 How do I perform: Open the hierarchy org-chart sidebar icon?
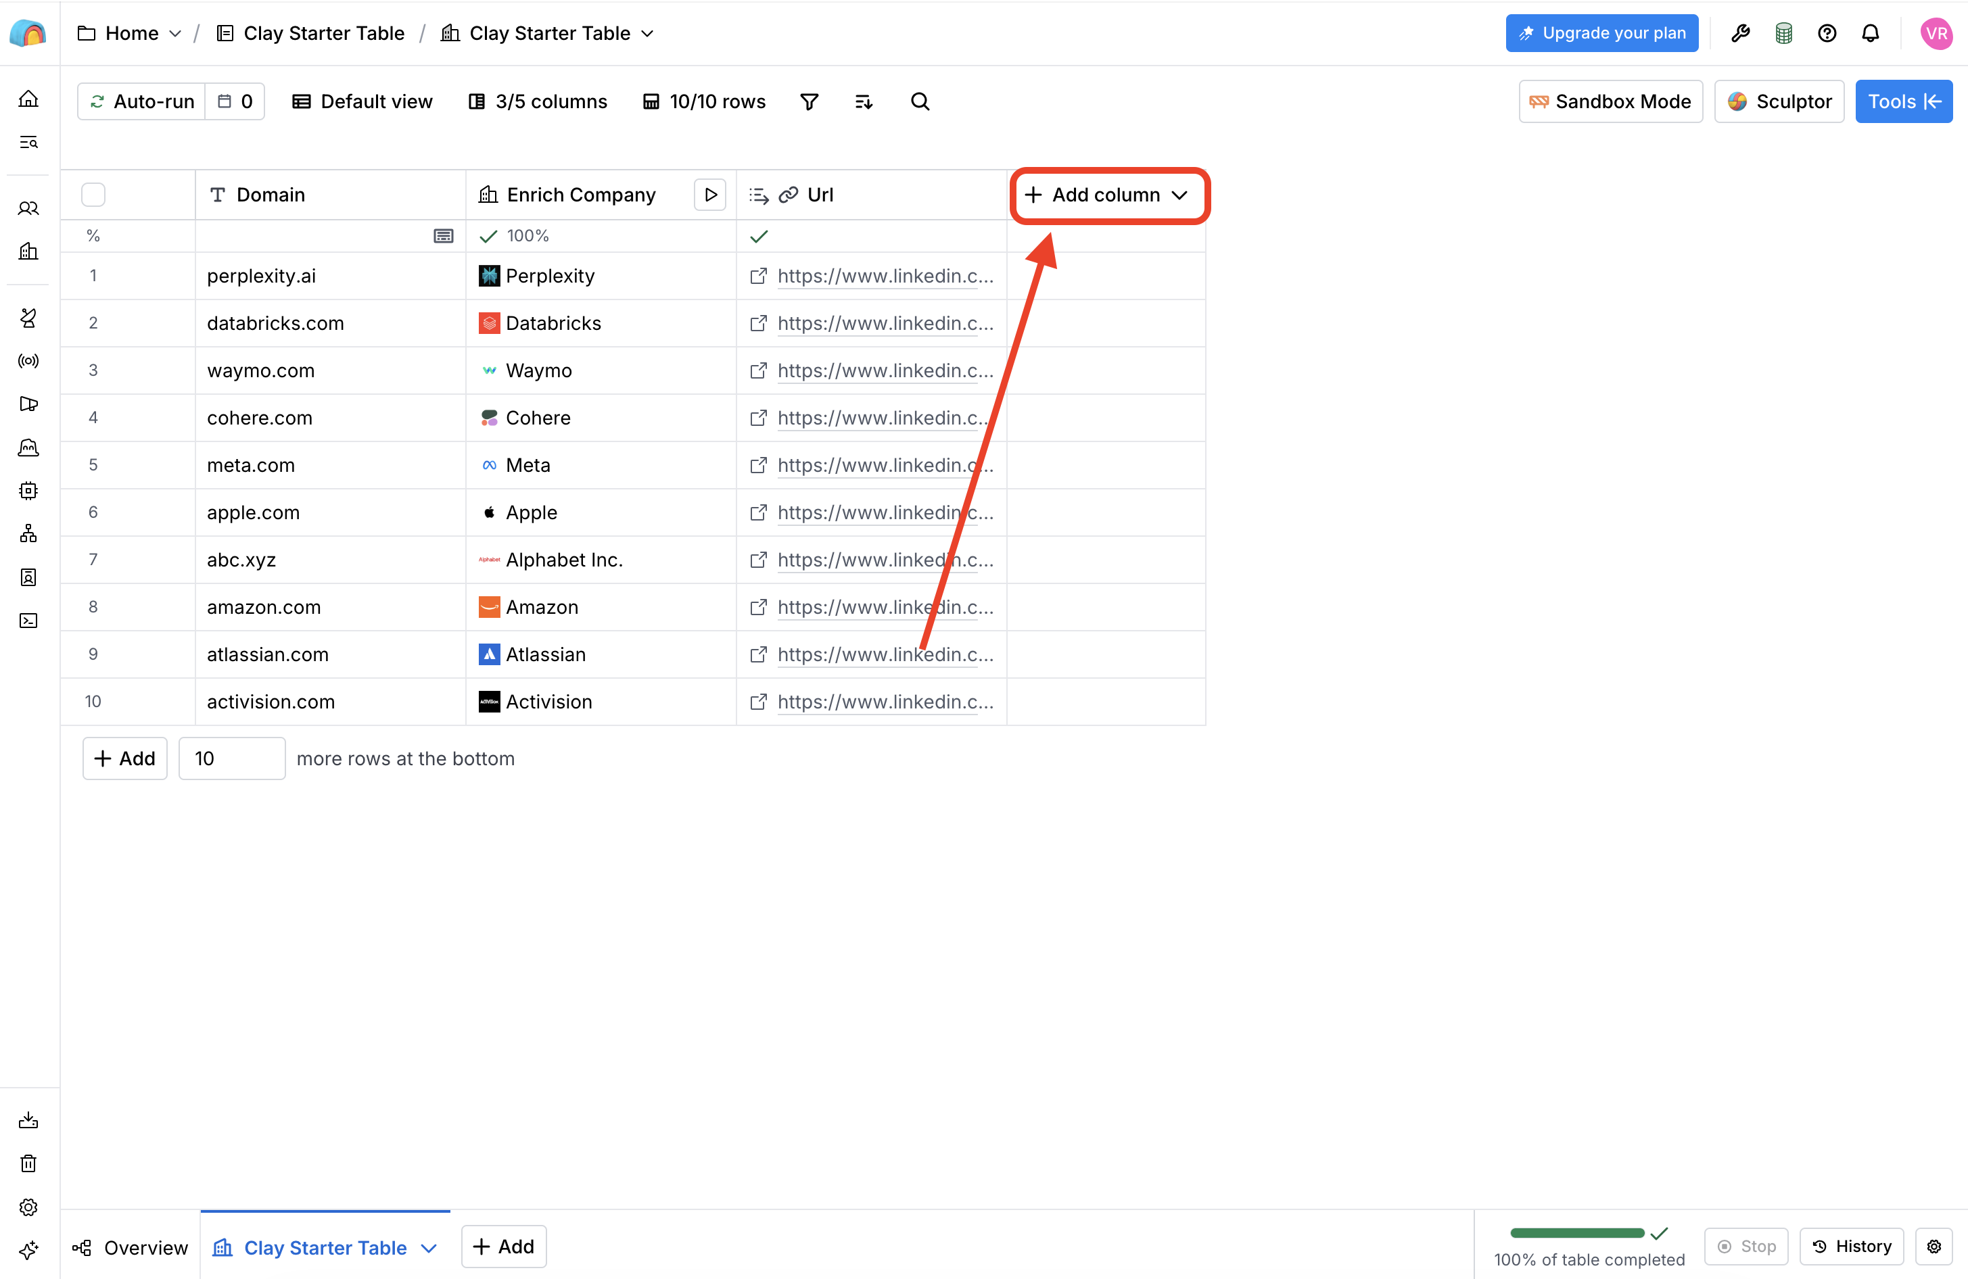28,534
